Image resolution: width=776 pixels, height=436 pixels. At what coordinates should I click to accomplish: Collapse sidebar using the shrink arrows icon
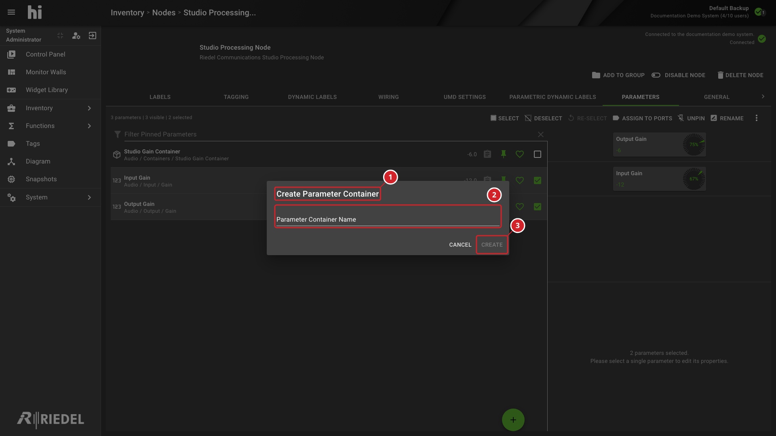pyautogui.click(x=60, y=36)
